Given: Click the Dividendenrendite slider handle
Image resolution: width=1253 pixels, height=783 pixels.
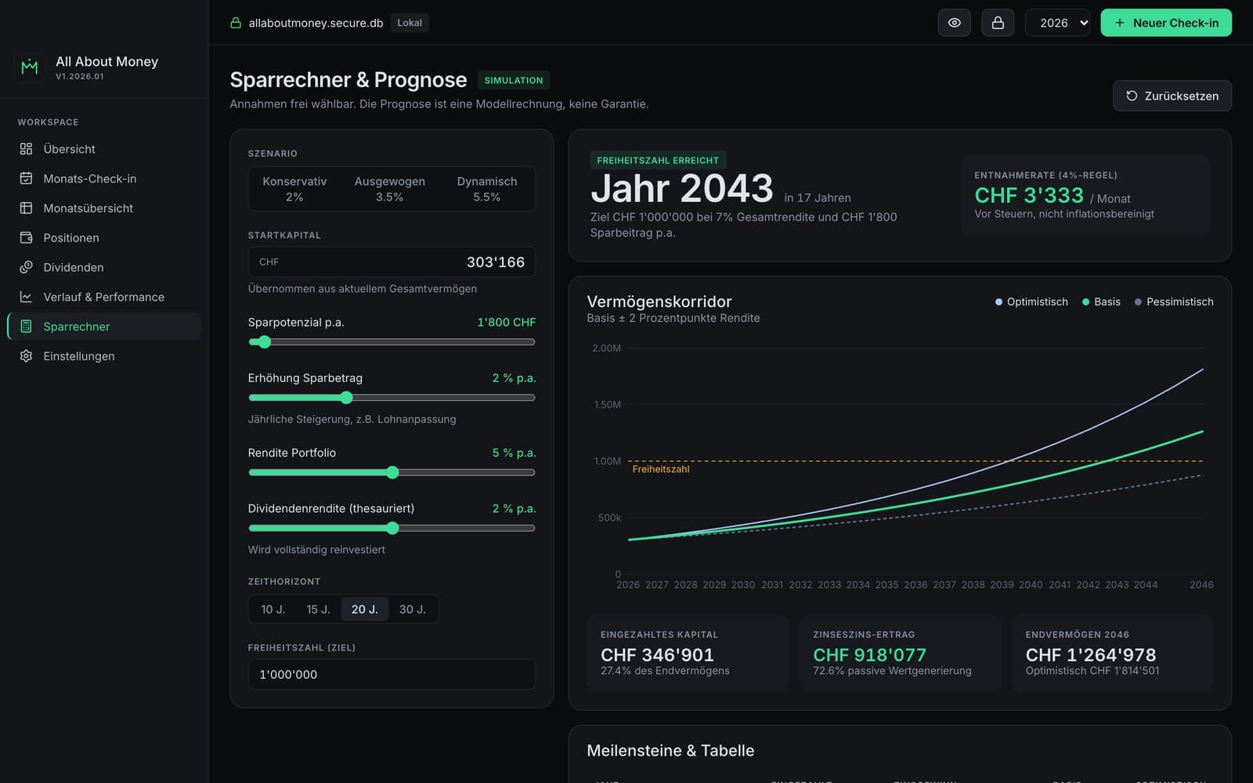Looking at the screenshot, I should pos(392,529).
